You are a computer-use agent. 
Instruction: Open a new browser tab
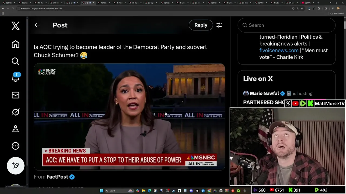318,3
